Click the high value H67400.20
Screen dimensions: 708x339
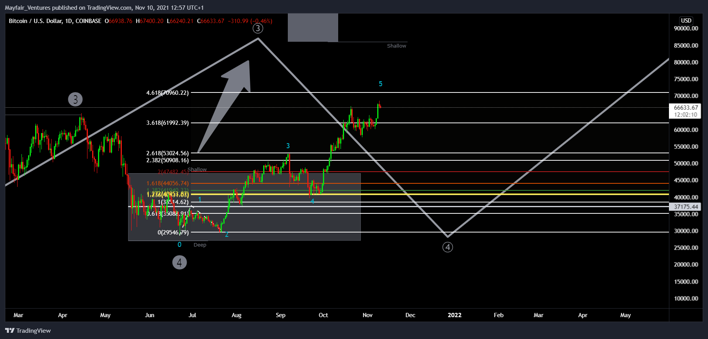pos(150,21)
